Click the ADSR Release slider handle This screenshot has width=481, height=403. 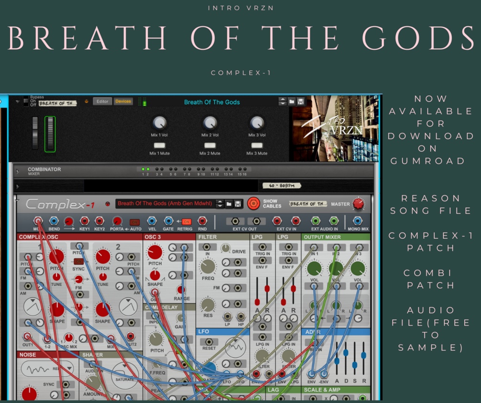pos(364,356)
